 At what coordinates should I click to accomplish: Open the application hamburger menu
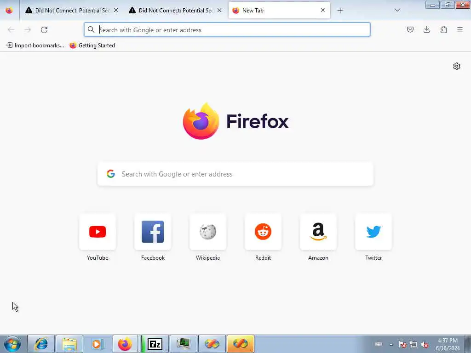pos(460,29)
